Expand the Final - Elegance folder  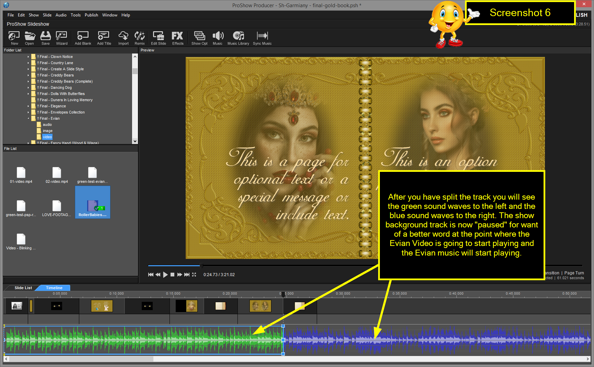tap(28, 106)
